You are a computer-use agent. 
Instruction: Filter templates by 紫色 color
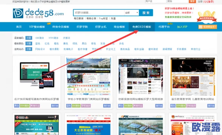tap(93, 43)
